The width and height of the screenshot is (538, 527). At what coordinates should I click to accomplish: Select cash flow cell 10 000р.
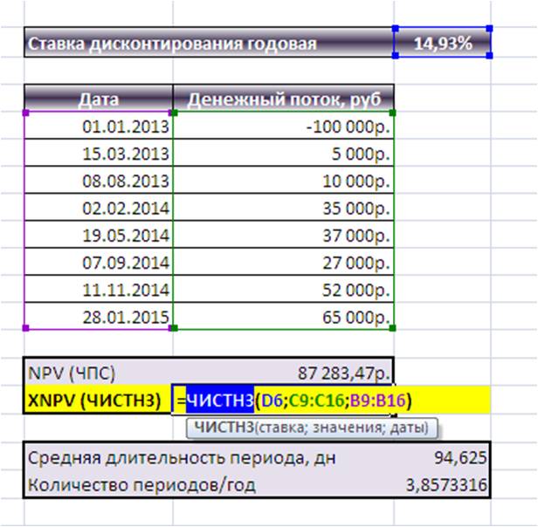coord(284,180)
